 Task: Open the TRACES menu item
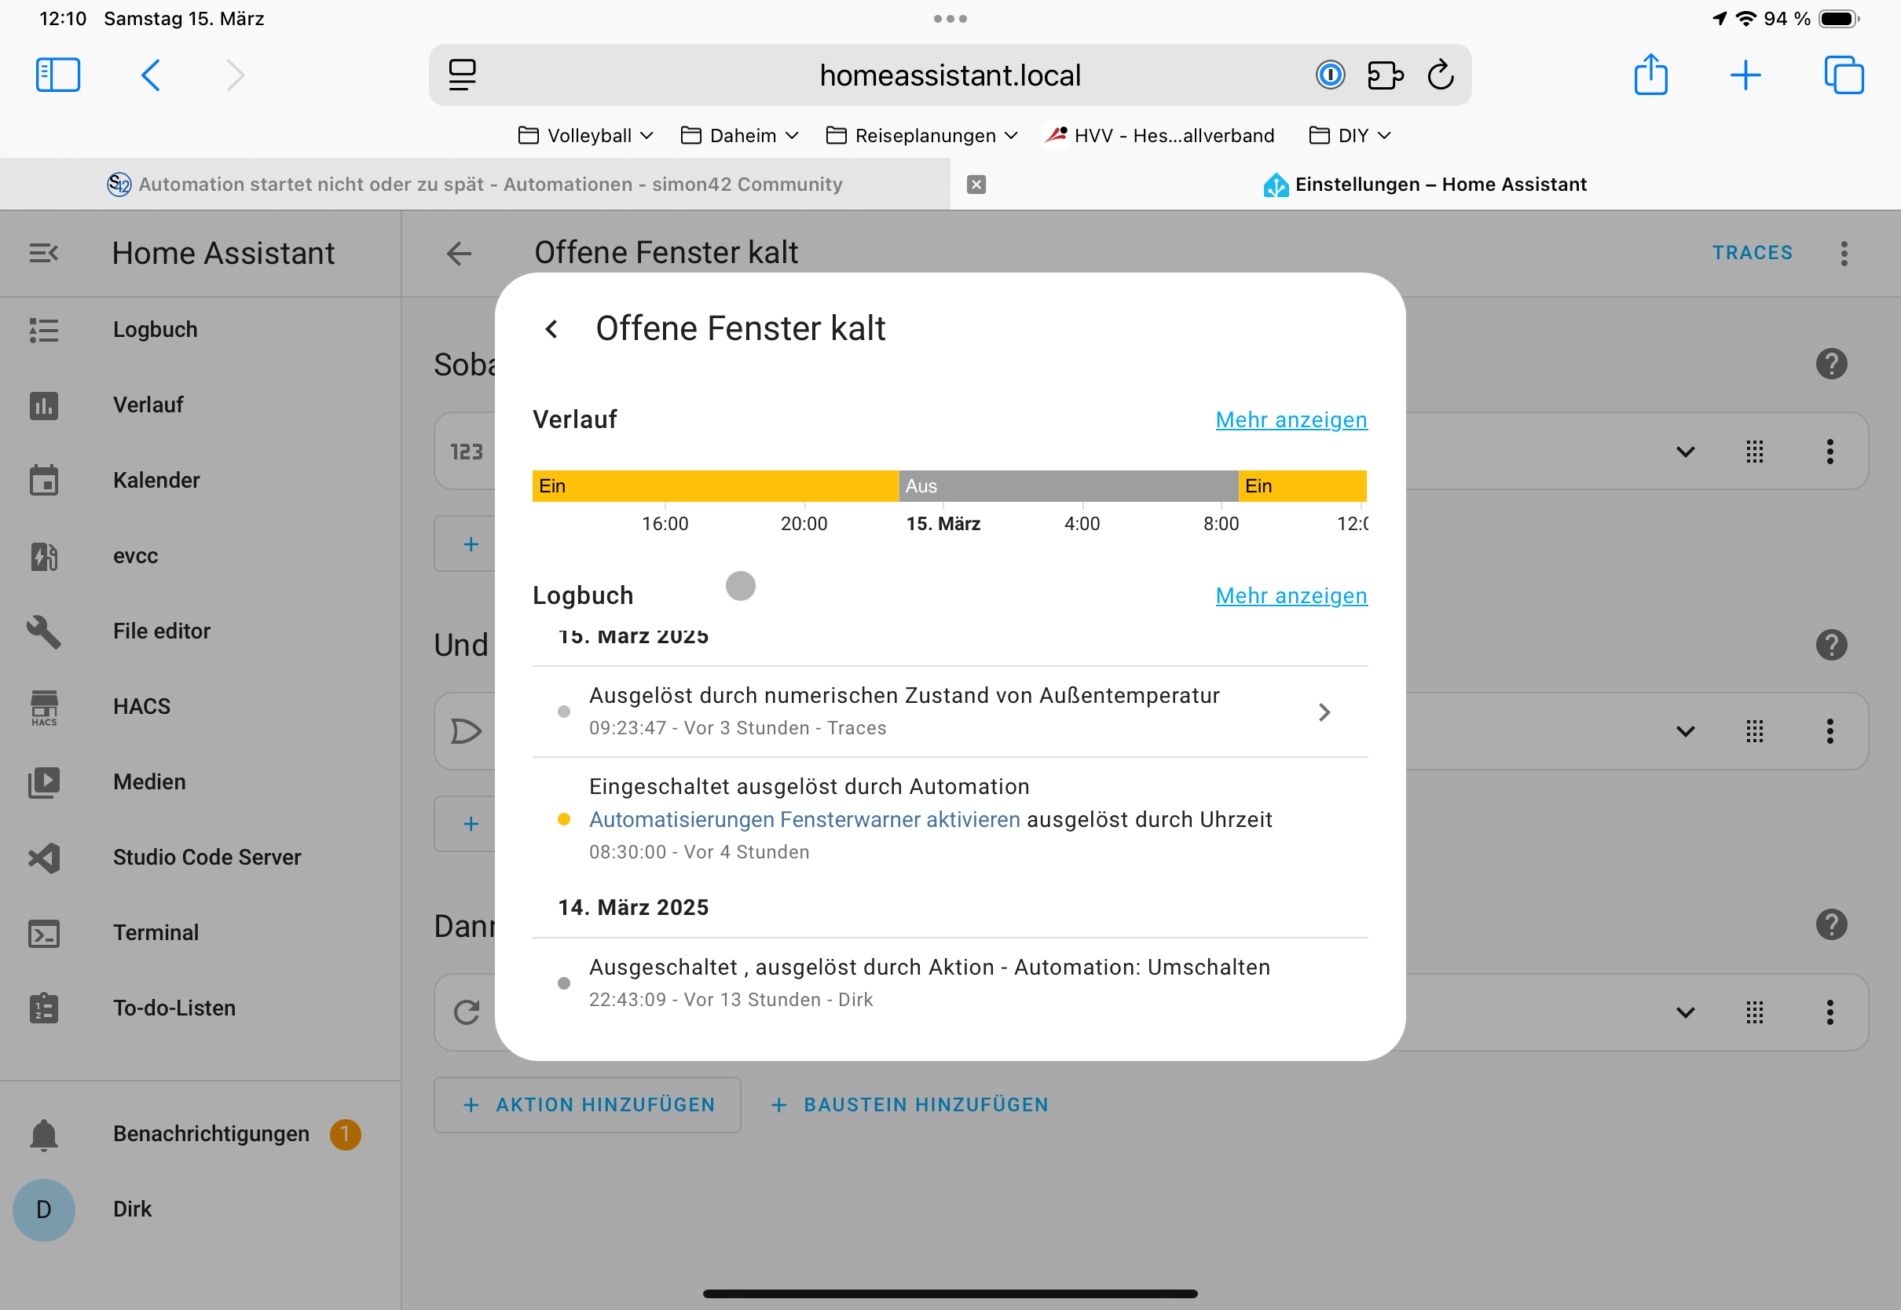coord(1752,253)
